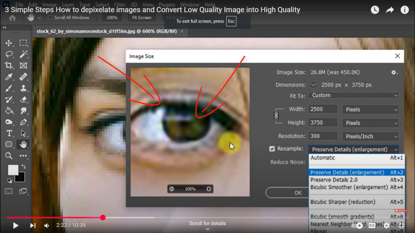This screenshot has height=233, width=415.
Task: Click the Fit Screen button
Action: [x=141, y=18]
